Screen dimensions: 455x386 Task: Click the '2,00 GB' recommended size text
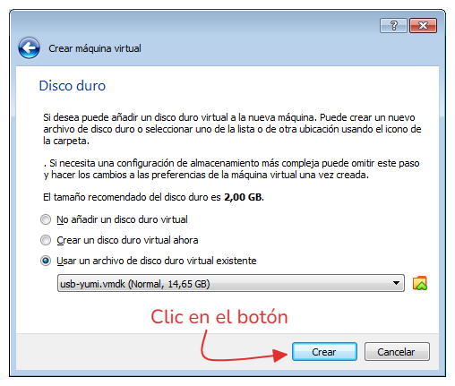point(244,197)
